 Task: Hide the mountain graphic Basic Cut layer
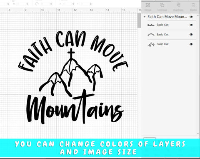pos(191,44)
